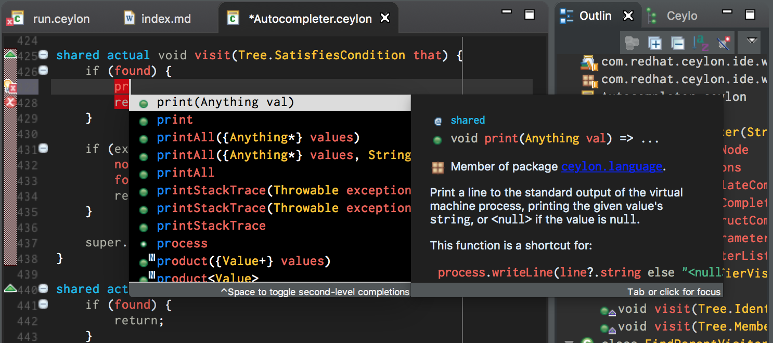Close the *Autocompleter.ceylon tab
The height and width of the screenshot is (343, 773).
coord(385,19)
